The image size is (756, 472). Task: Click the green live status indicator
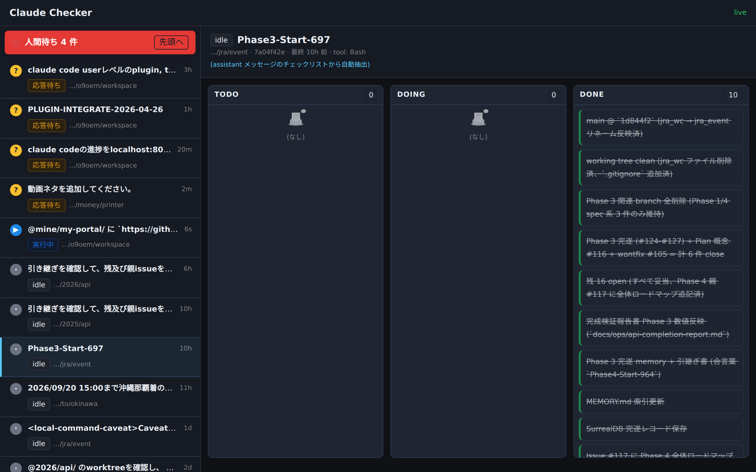click(x=740, y=12)
